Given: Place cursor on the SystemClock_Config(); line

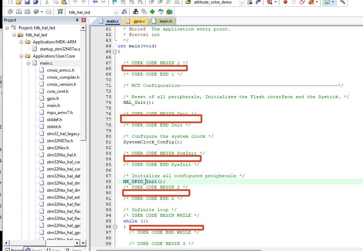Looking at the screenshot, I should (x=153, y=142).
